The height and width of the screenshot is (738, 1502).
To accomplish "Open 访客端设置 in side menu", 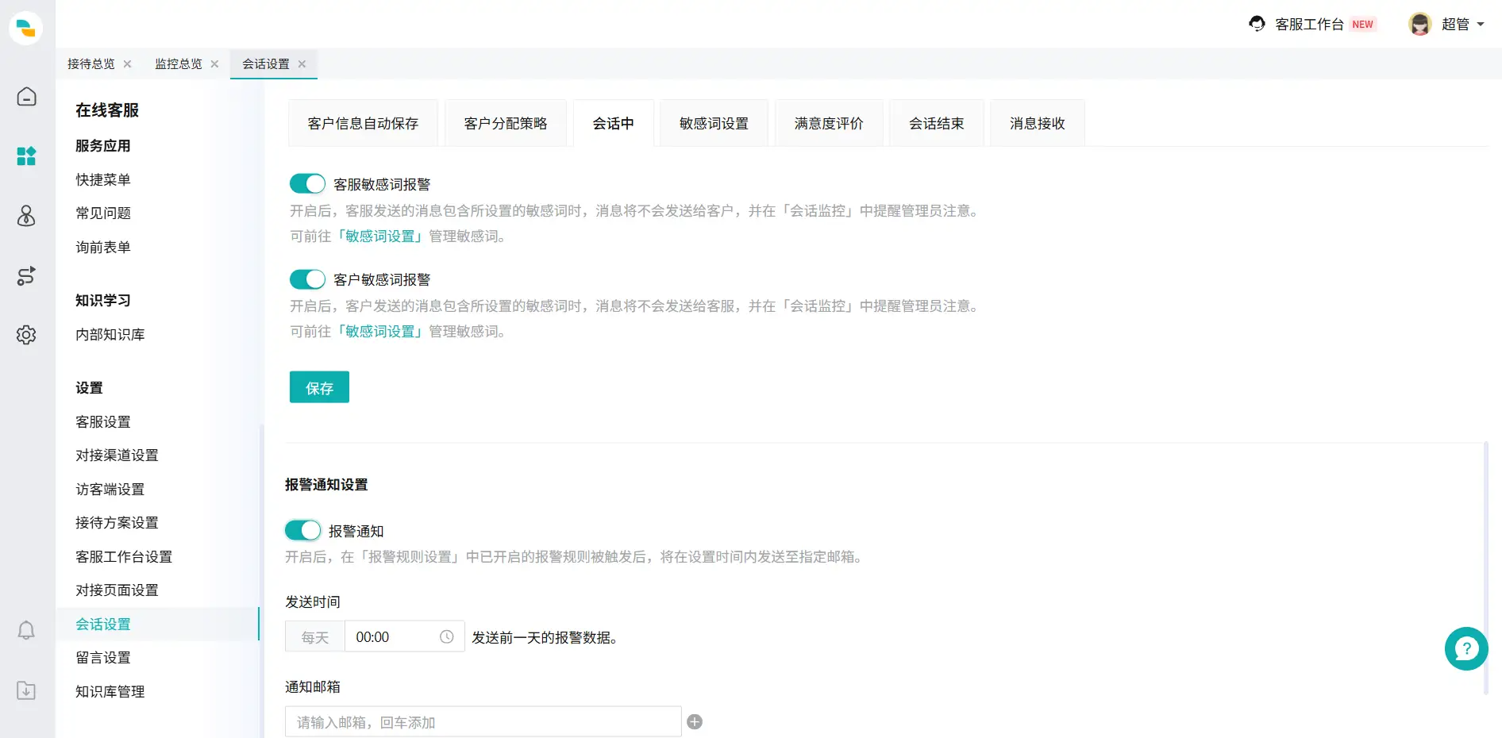I will pos(110,489).
